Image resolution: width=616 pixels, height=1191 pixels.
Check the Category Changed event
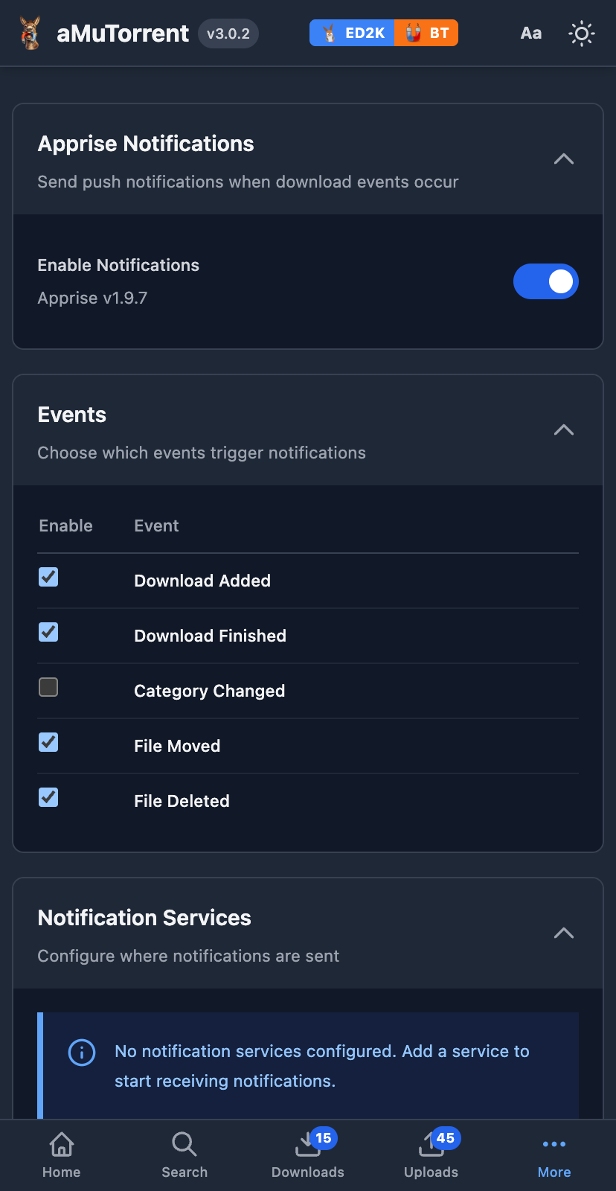(x=48, y=687)
